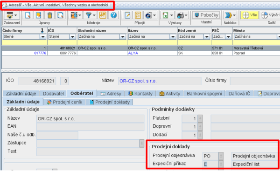Click the yellow filter cell under Obchodní název

coord(102,42)
